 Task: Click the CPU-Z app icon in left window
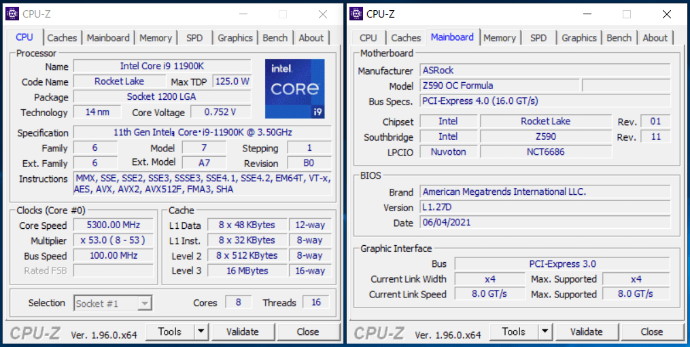coord(12,14)
